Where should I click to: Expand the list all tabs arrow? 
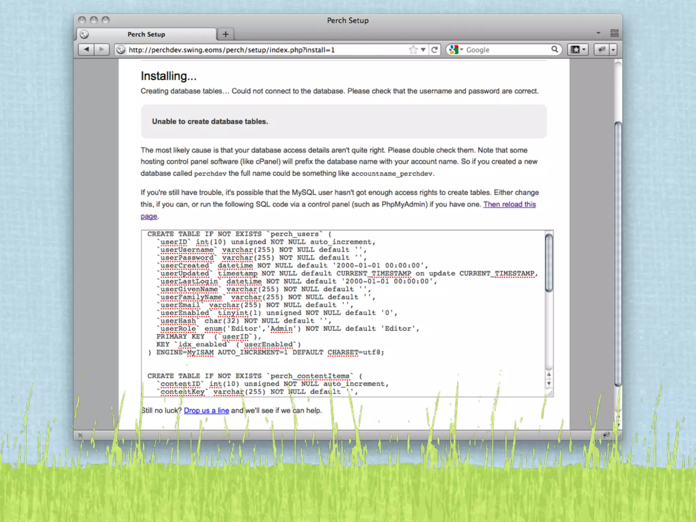click(598, 33)
